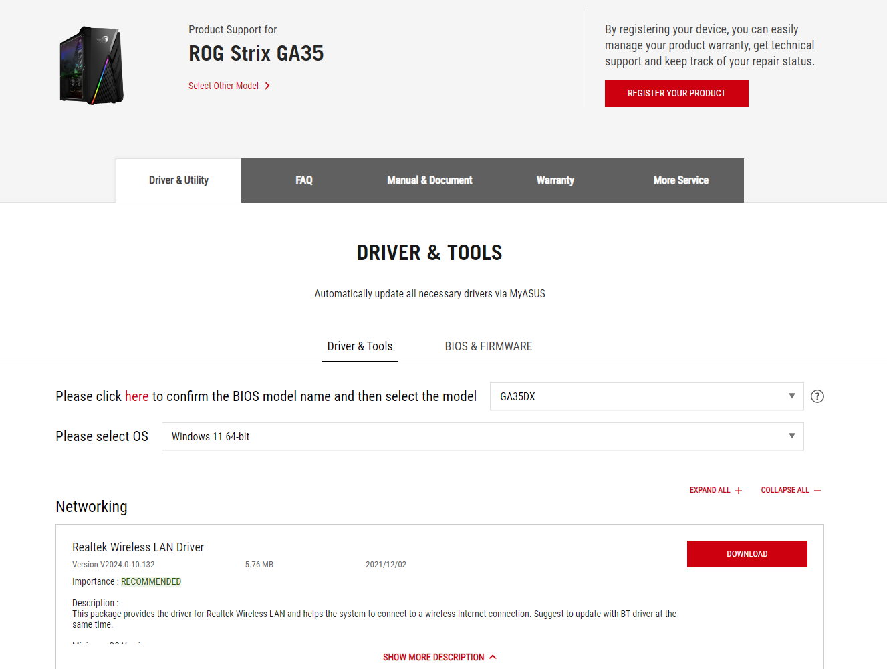The image size is (887, 669).
Task: Click the 5.76 MB file size
Action: [x=259, y=565]
